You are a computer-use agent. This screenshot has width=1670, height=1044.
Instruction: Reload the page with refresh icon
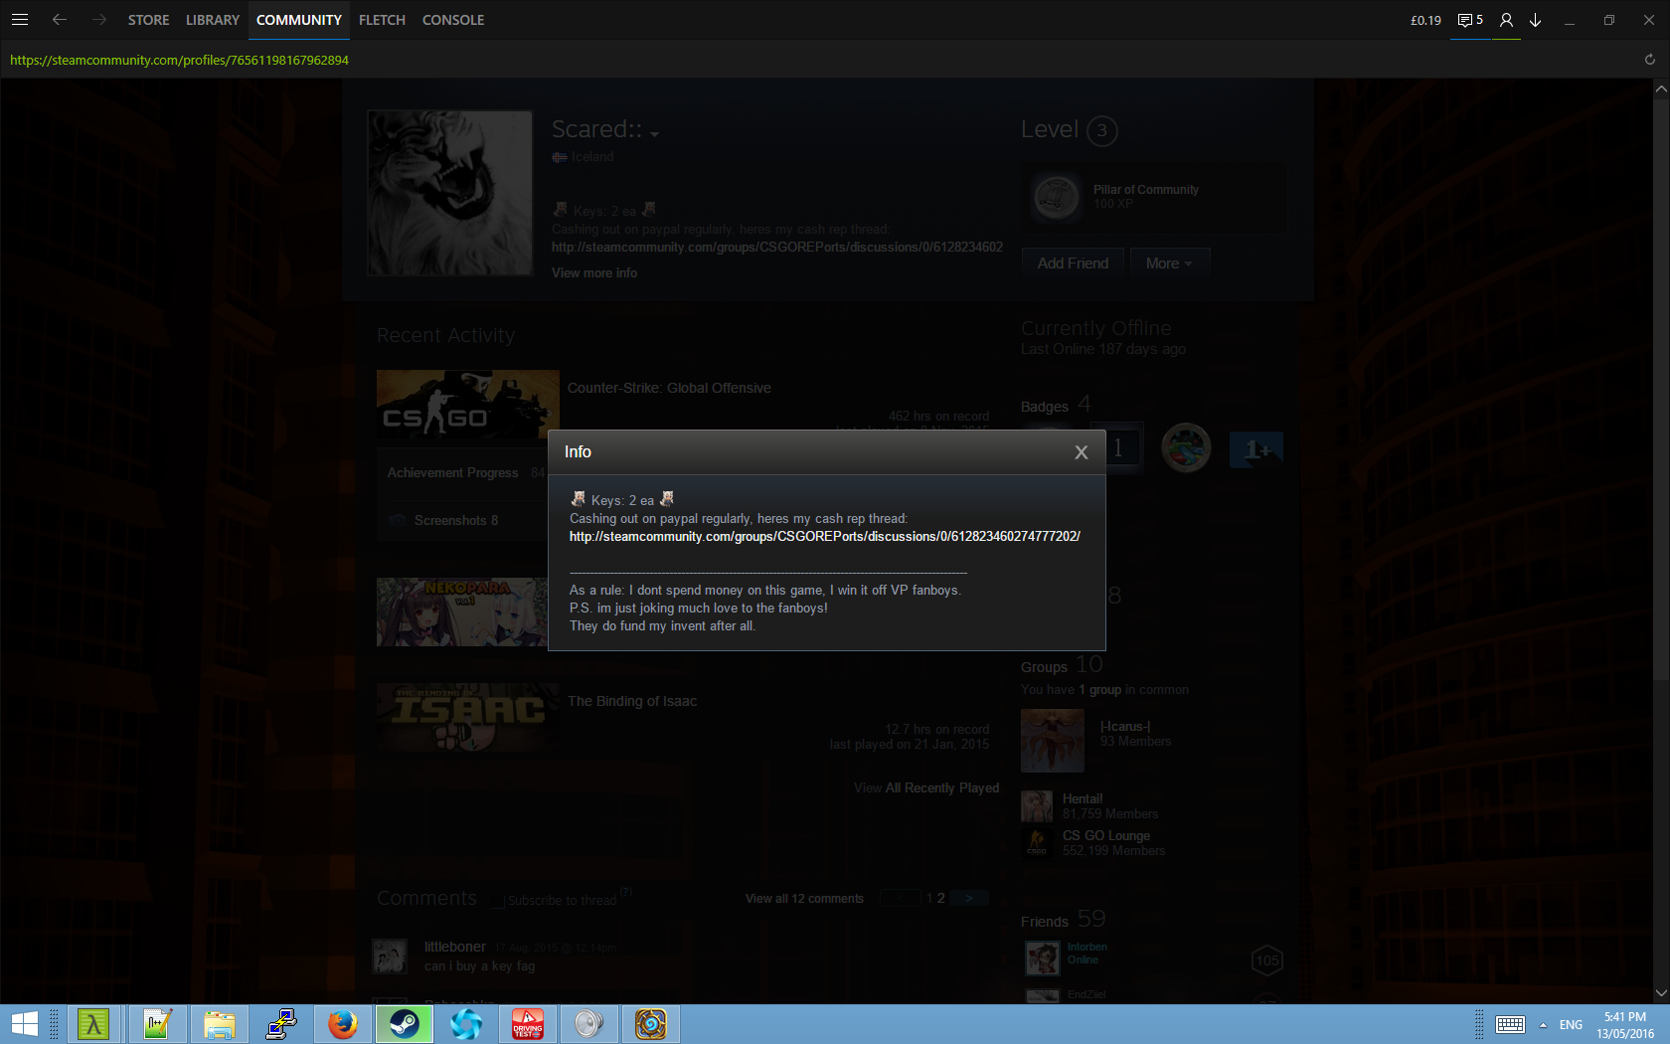pyautogui.click(x=1649, y=60)
